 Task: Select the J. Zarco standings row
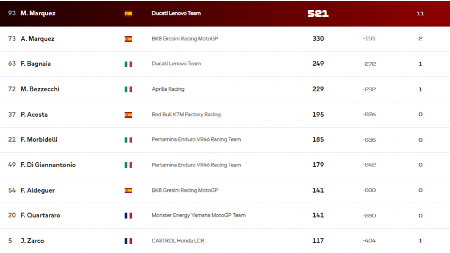tap(225, 241)
